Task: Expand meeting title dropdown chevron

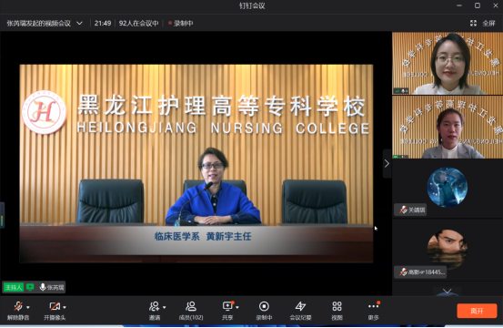Action: coord(79,23)
